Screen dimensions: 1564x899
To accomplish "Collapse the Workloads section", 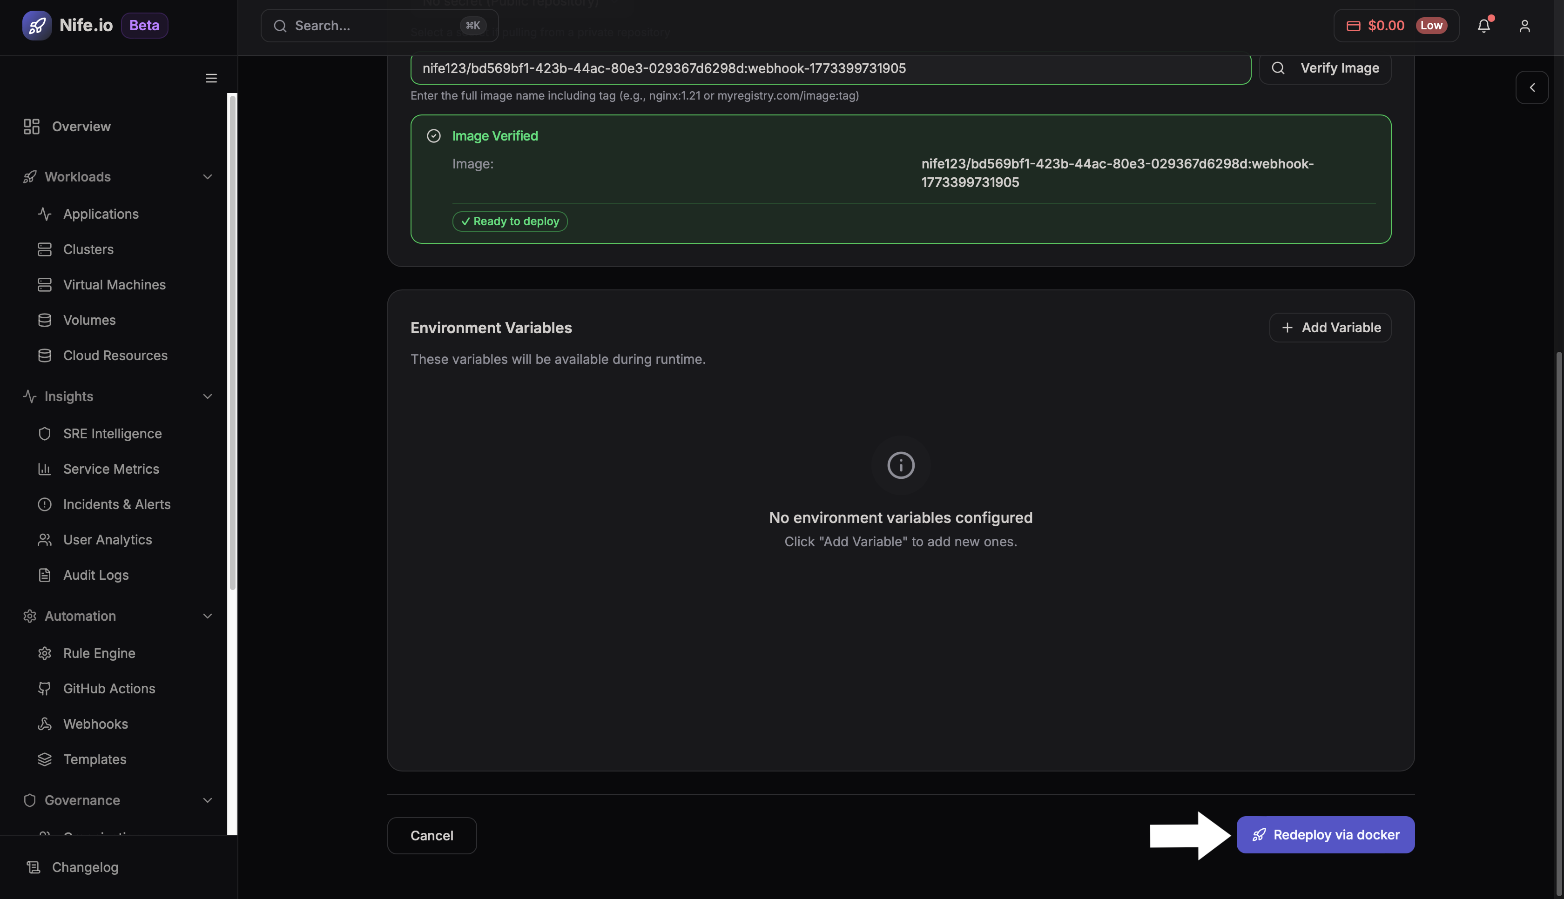I will coord(208,177).
